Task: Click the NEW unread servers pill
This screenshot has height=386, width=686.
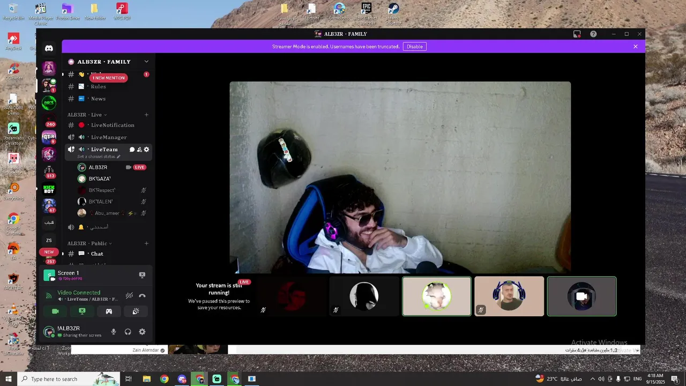Action: coord(49,252)
